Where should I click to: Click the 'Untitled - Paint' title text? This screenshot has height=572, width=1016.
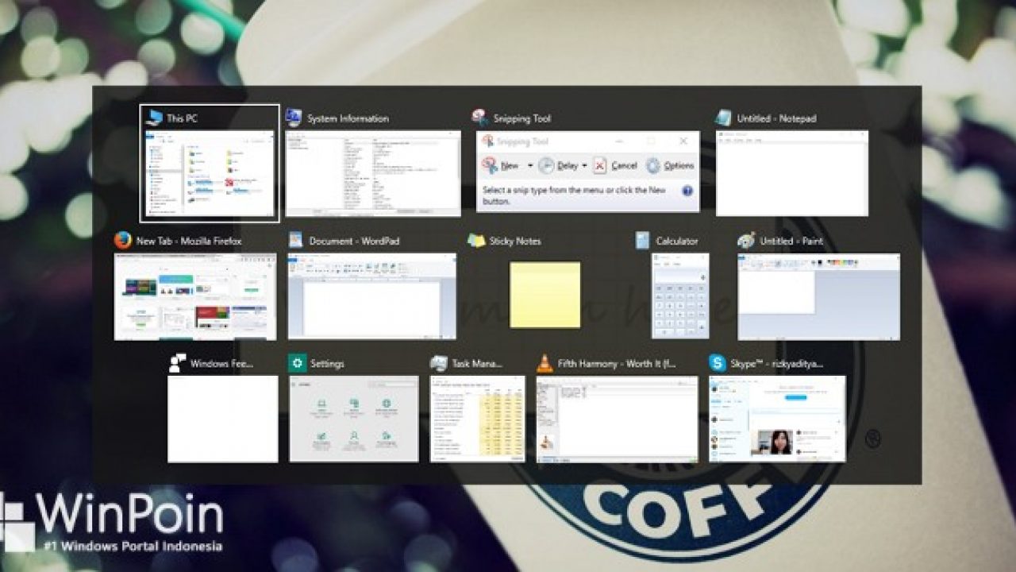tap(791, 241)
